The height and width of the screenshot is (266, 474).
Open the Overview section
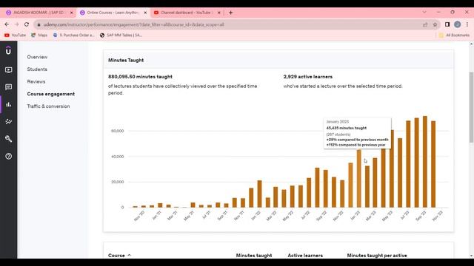37,57
